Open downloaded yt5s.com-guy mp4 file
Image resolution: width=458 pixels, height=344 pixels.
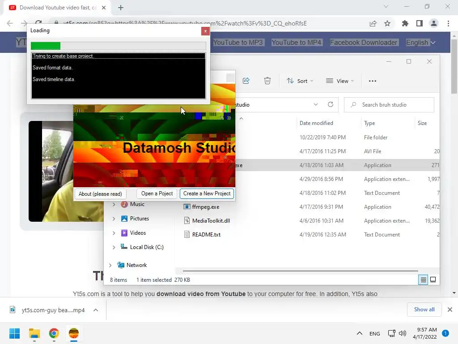click(47, 310)
